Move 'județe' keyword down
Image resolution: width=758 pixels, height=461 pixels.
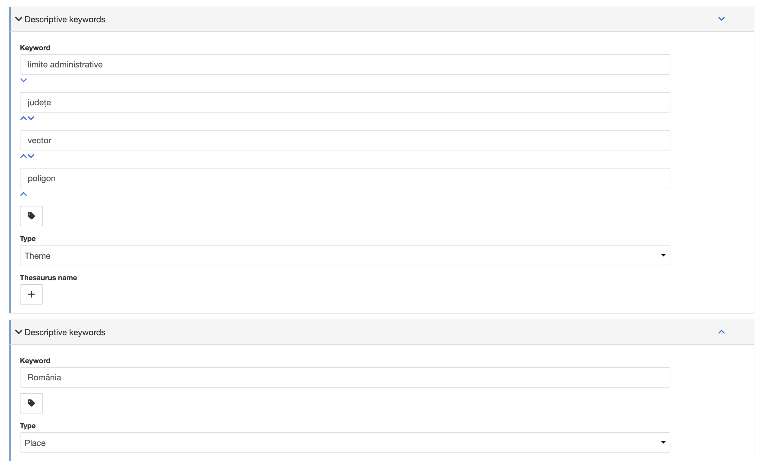tap(31, 118)
